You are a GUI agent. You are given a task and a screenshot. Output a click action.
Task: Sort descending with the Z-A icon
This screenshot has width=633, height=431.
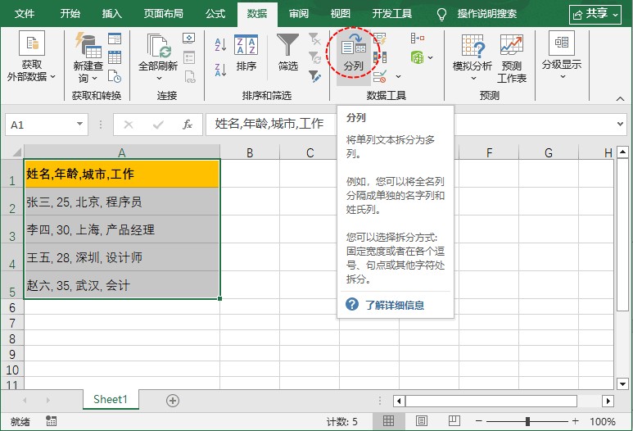point(220,70)
